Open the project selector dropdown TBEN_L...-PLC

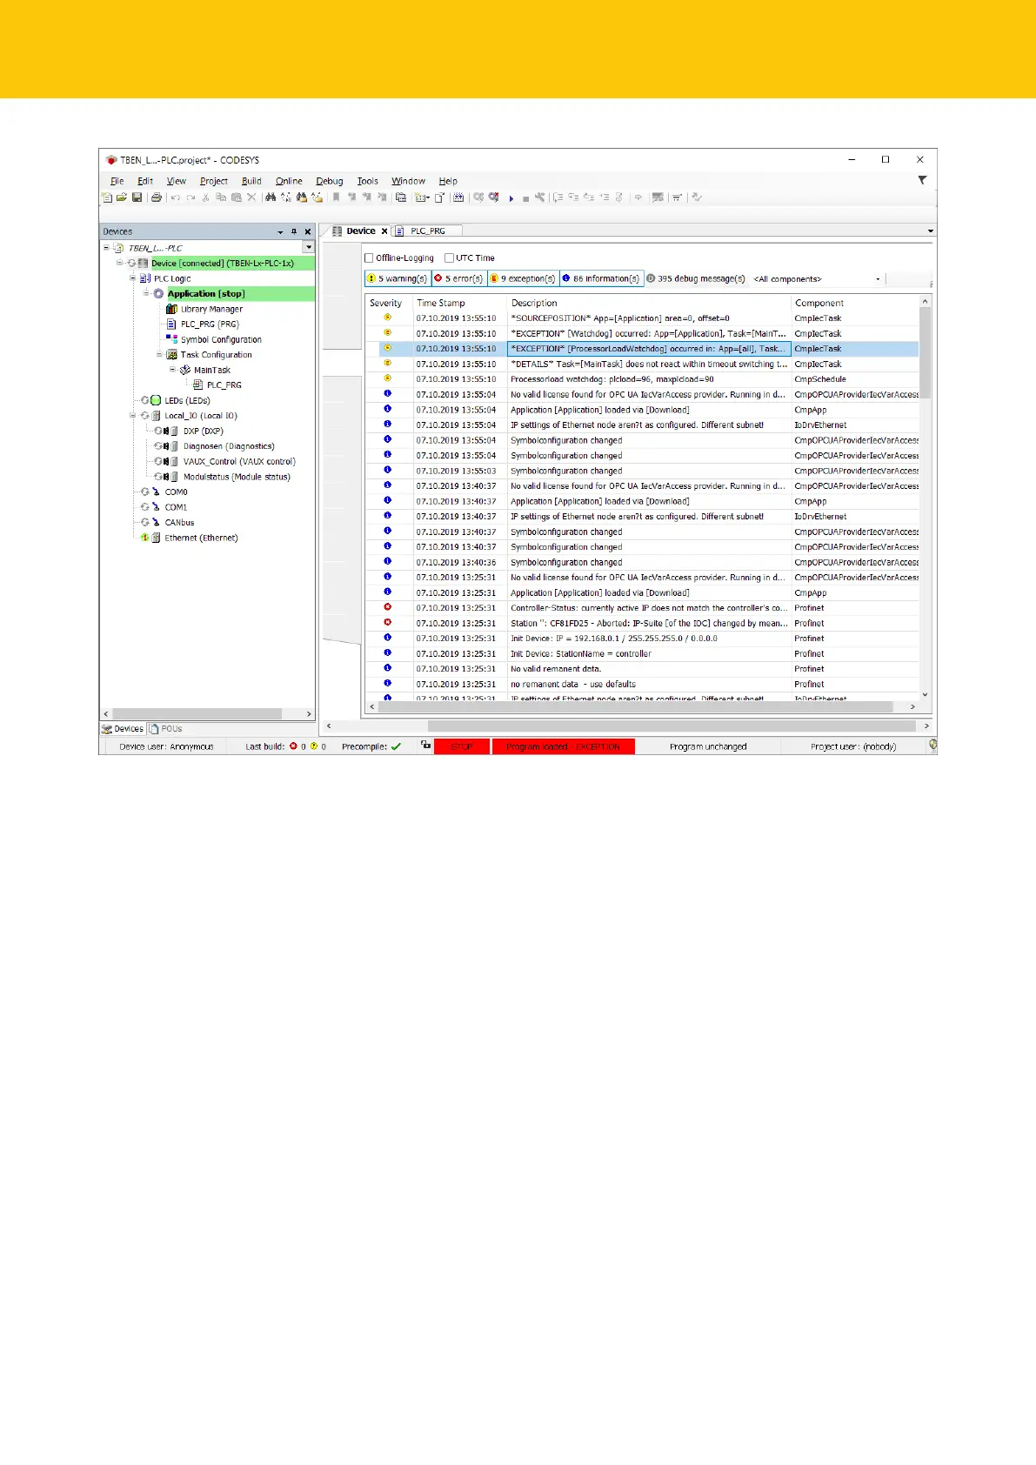(x=309, y=248)
